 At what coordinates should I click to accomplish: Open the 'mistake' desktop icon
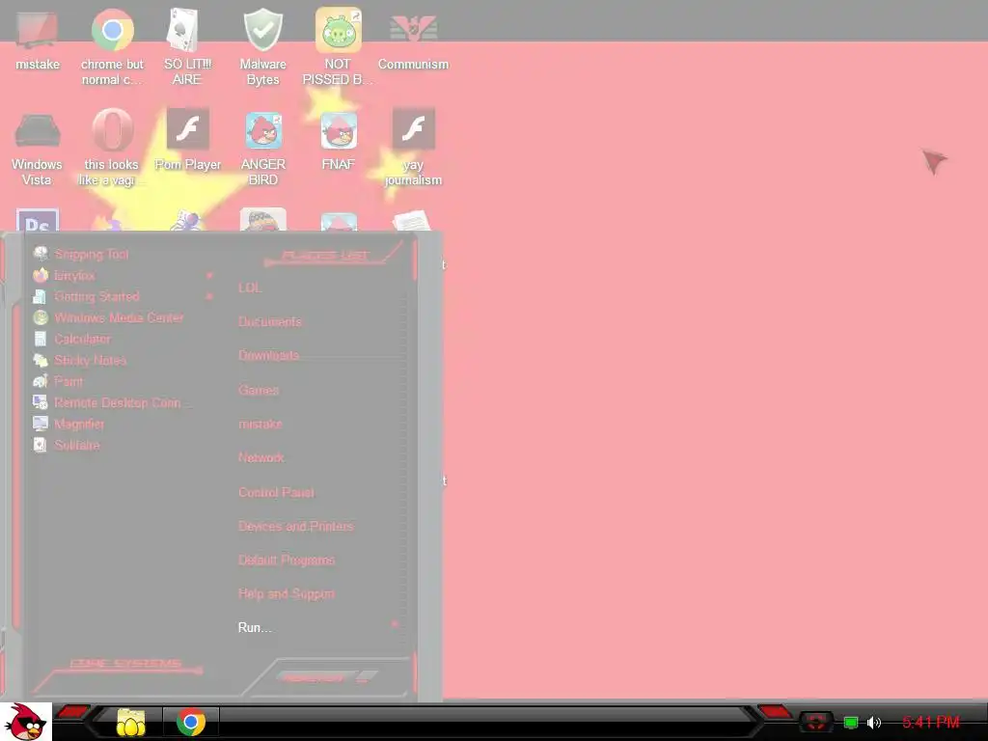pyautogui.click(x=38, y=40)
